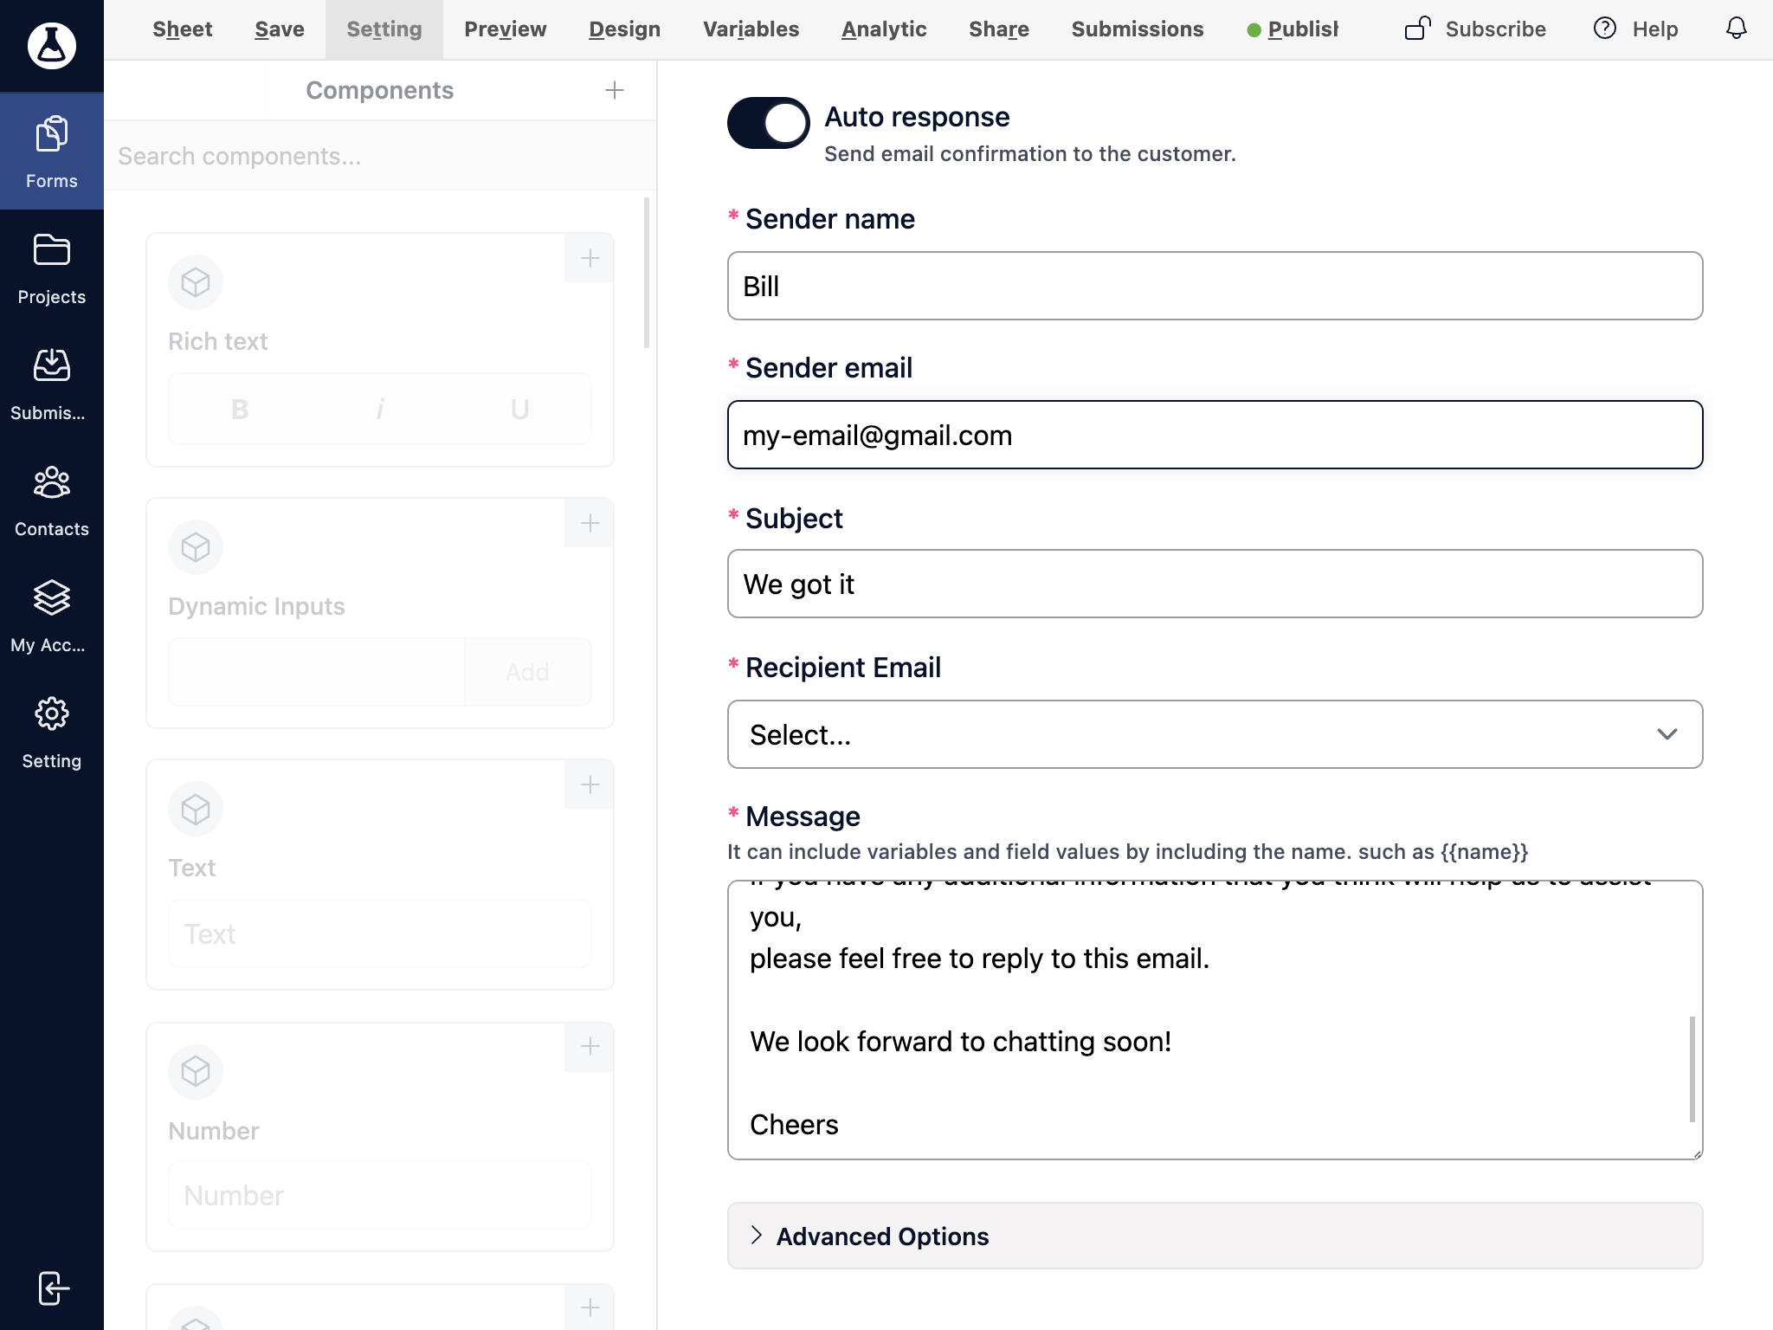Click the Number component cube icon
Screen dimensions: 1773x1330
pos(196,1072)
